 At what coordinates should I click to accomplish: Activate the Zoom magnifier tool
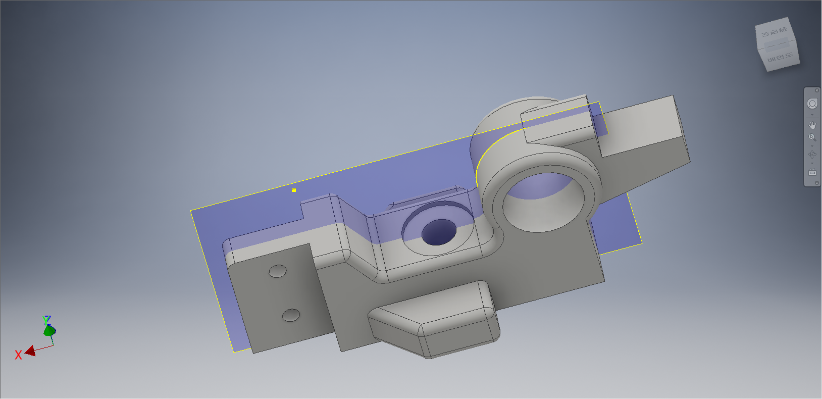pyautogui.click(x=812, y=137)
